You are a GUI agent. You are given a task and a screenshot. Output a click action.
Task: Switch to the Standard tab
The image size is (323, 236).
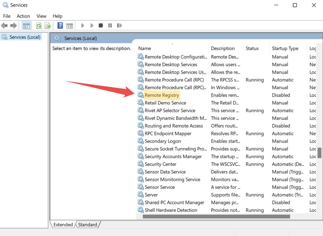(87, 224)
